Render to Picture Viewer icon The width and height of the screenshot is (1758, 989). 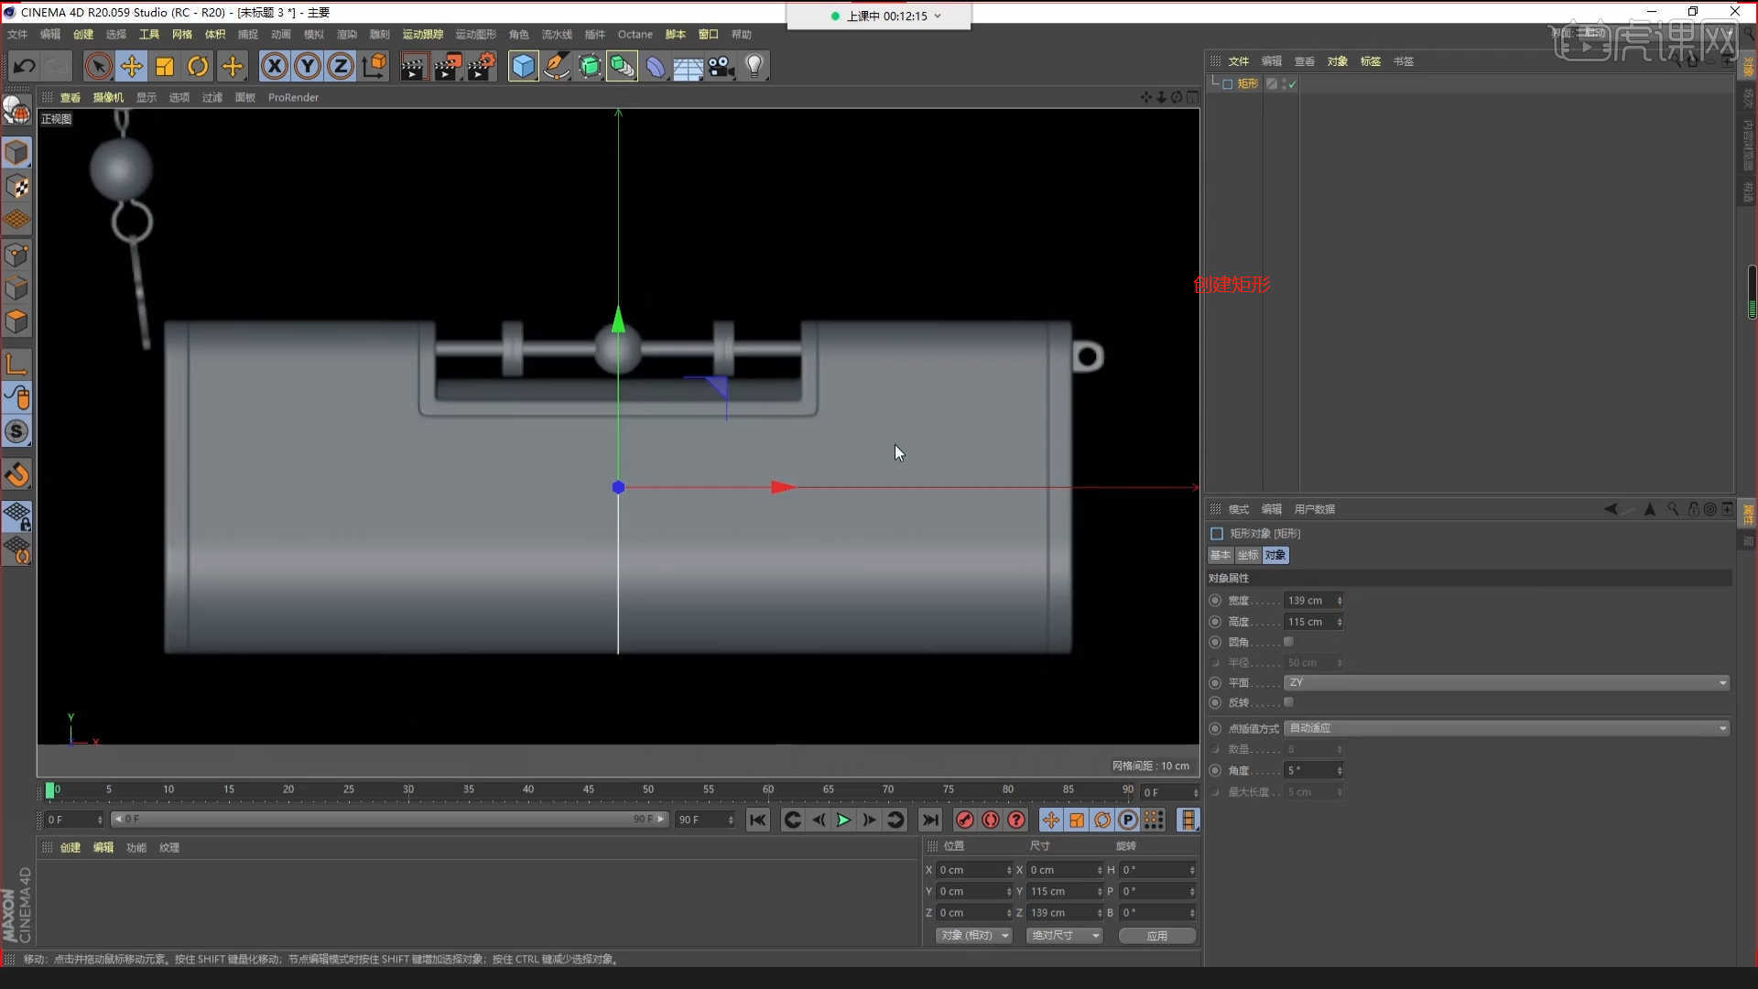pyautogui.click(x=448, y=66)
